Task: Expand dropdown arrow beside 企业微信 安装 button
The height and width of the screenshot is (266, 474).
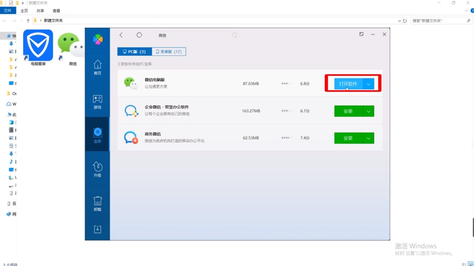Action: [x=368, y=111]
